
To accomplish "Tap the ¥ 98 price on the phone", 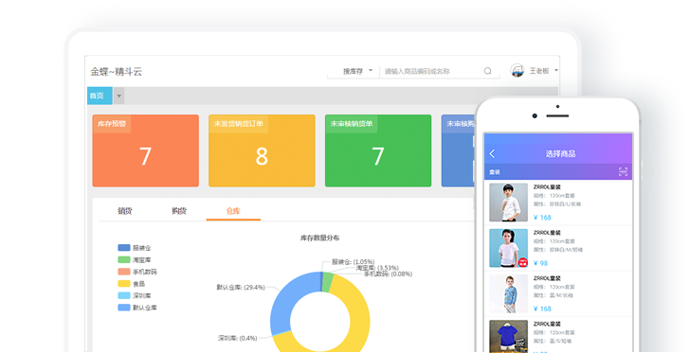I will (x=540, y=263).
